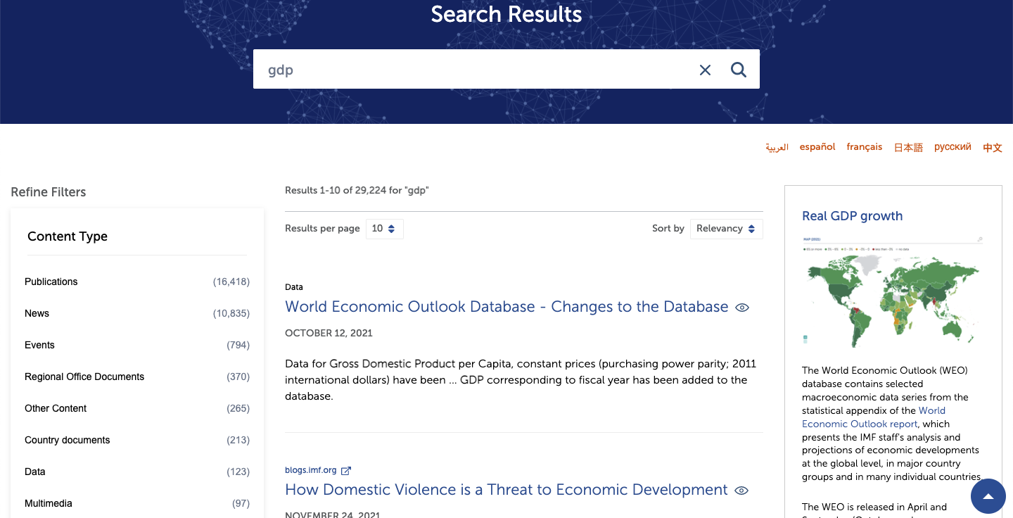Open World Economic Outlook report link in sidebar

point(874,417)
